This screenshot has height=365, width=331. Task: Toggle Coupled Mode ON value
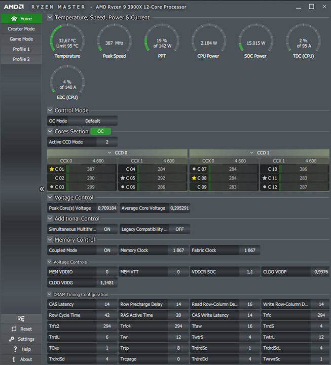107,250
